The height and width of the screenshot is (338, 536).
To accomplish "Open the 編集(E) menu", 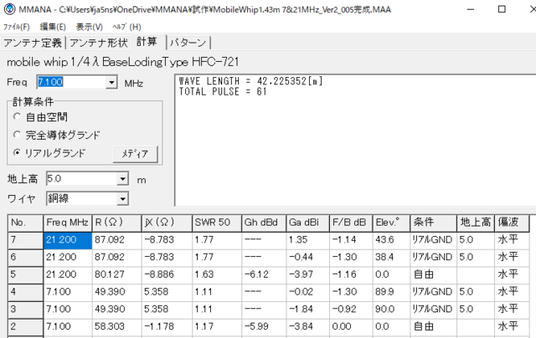I will [53, 27].
